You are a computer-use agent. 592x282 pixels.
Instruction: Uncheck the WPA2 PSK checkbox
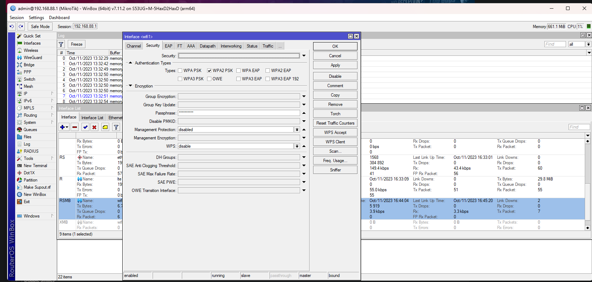209,71
